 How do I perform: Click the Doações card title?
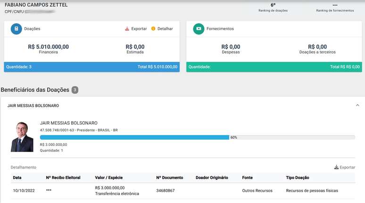click(x=32, y=29)
